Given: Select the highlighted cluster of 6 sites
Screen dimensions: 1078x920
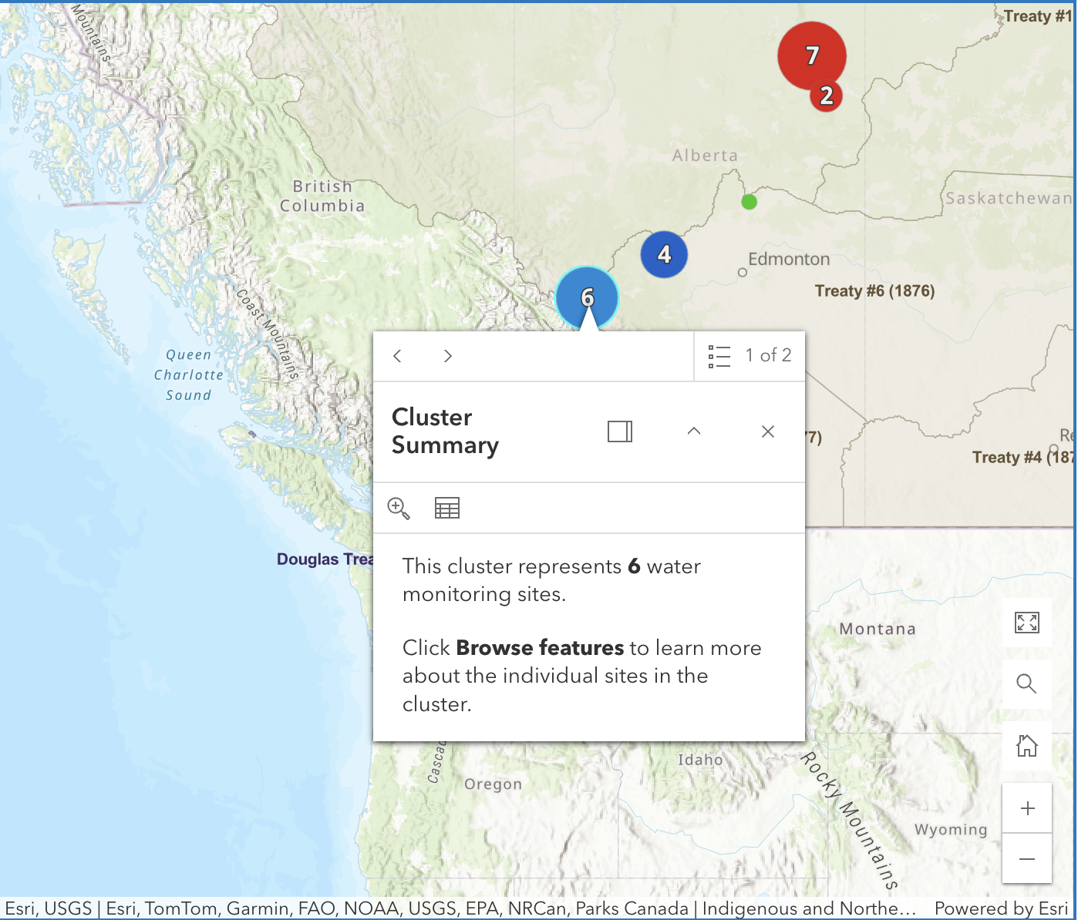Looking at the screenshot, I should [x=587, y=295].
